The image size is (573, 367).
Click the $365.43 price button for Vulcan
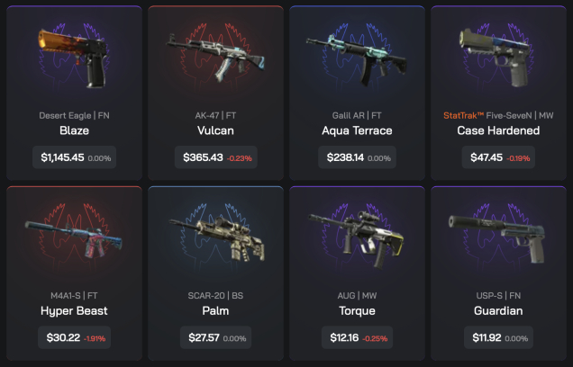point(216,157)
